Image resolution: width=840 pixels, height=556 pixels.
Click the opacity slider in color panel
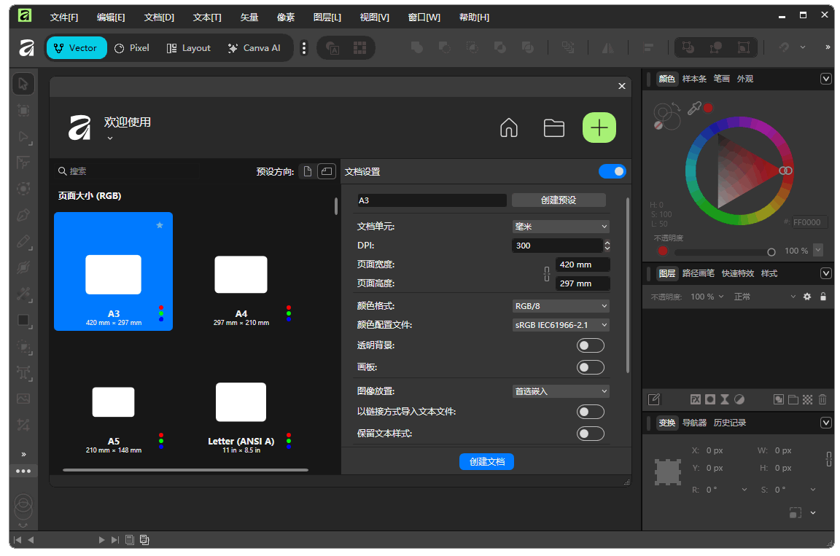point(723,251)
